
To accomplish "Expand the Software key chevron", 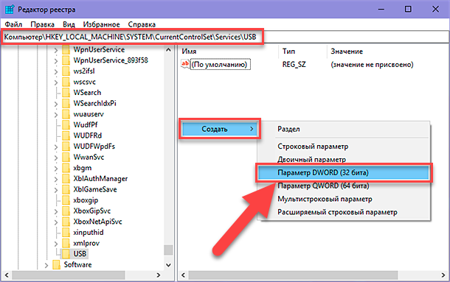I will click(46, 265).
